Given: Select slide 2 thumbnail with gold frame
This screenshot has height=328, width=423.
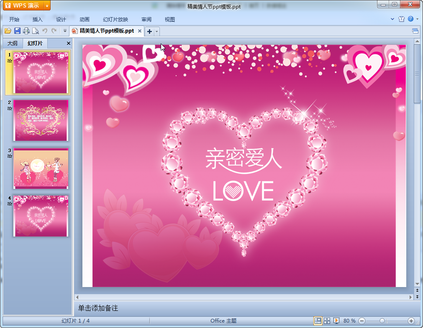Looking at the screenshot, I should click(41, 120).
